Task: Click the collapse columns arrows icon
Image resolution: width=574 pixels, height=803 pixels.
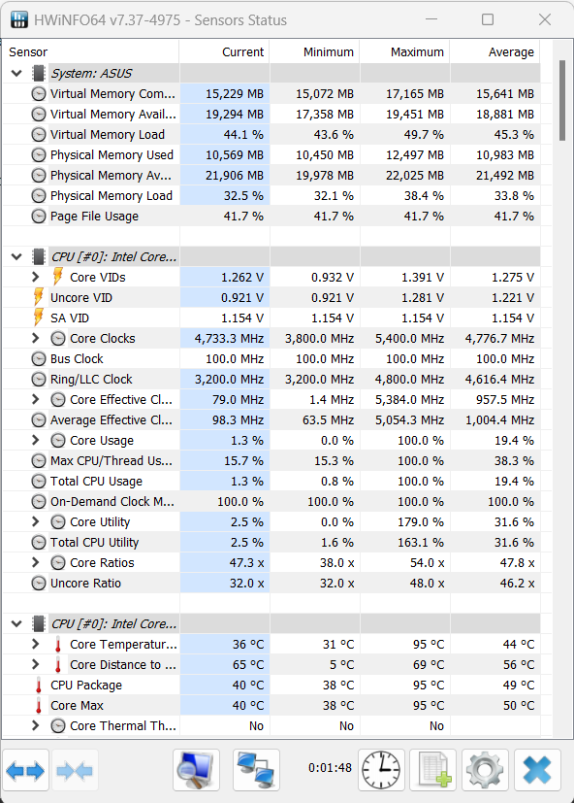Action: click(75, 770)
